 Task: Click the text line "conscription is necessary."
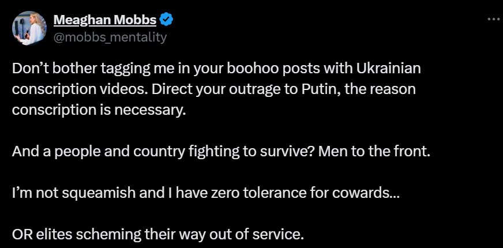pos(99,110)
